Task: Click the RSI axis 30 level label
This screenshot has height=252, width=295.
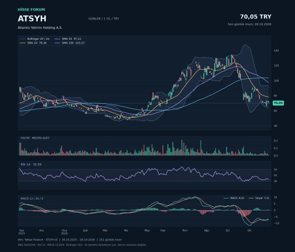Action: [x=276, y=181]
